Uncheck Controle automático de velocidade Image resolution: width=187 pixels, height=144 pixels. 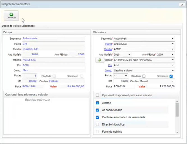[x=98, y=117]
